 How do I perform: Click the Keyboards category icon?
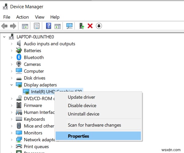click(19, 119)
